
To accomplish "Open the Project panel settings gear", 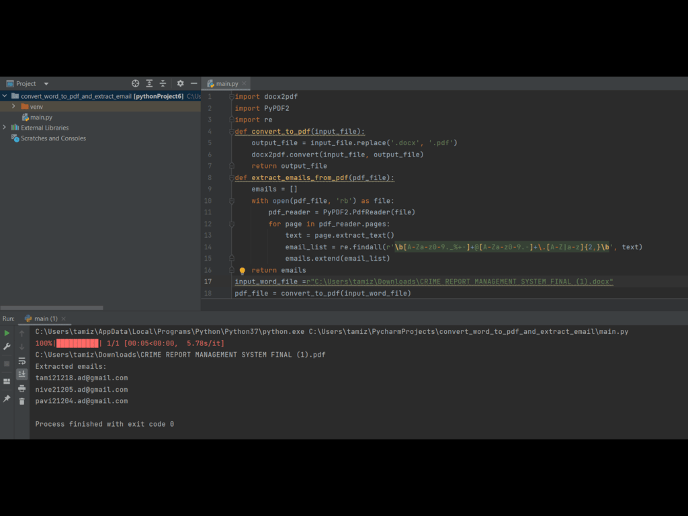I will (x=180, y=83).
